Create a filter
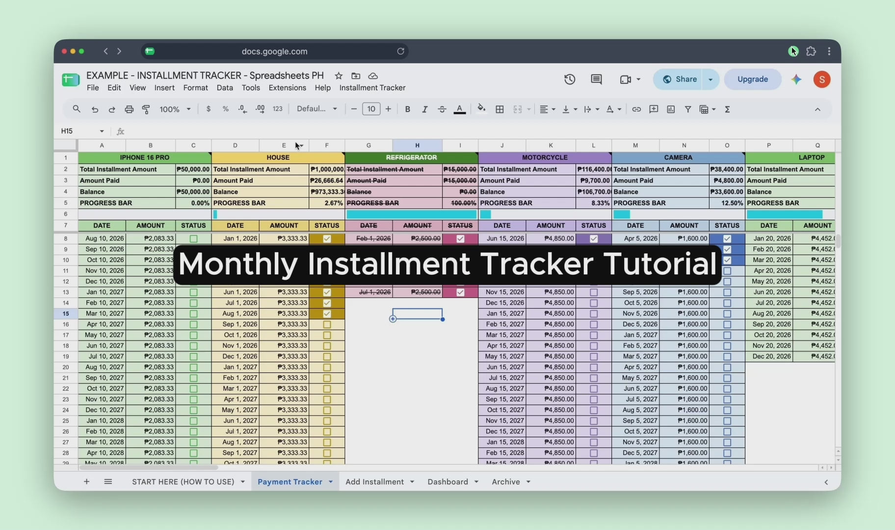 [x=688, y=109]
